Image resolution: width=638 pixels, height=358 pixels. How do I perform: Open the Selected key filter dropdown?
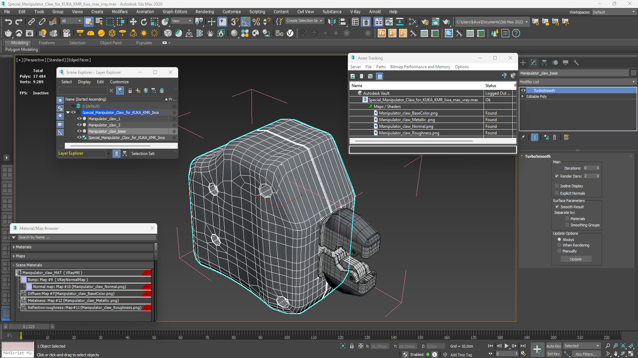click(x=582, y=346)
